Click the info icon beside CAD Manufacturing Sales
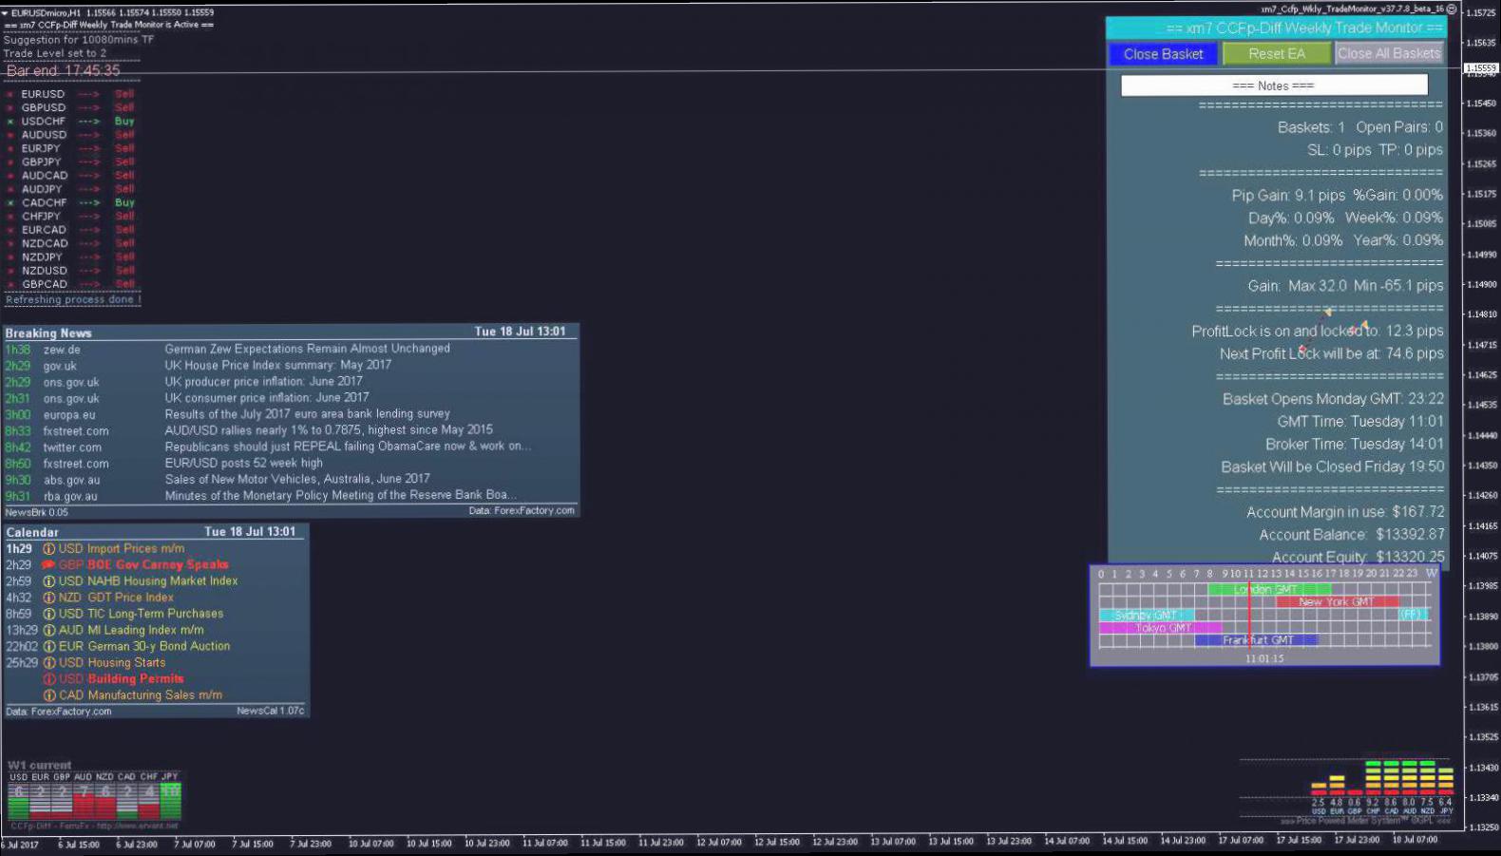 pyautogui.click(x=49, y=695)
